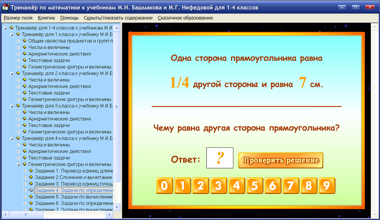Click book icon beside Общие свойства предметов

click(x=25, y=41)
